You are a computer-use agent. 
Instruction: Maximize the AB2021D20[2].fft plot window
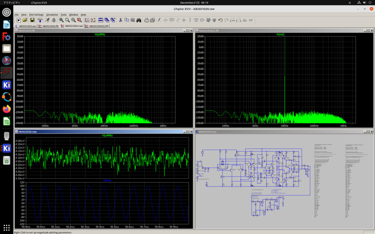(368, 31)
